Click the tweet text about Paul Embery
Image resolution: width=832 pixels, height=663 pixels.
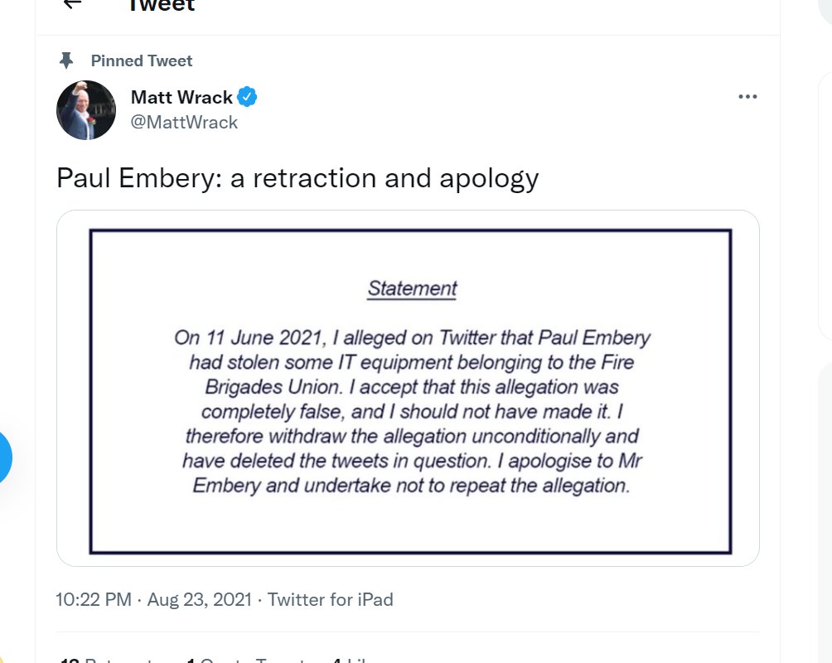click(297, 177)
